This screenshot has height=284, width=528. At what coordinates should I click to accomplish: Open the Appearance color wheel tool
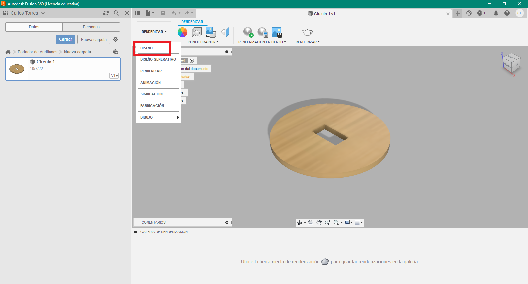[182, 32]
